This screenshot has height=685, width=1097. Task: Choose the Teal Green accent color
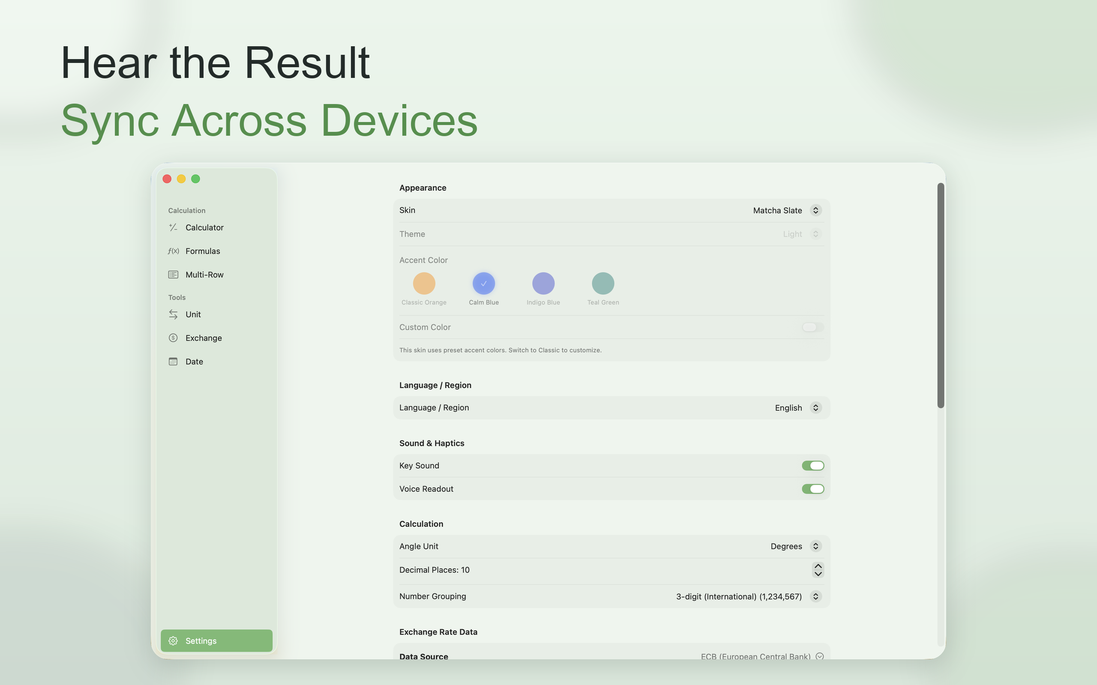pyautogui.click(x=603, y=283)
